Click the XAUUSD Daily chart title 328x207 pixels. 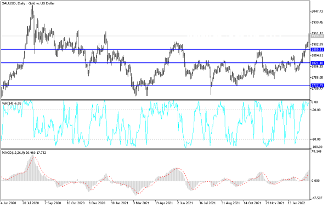(28, 3)
